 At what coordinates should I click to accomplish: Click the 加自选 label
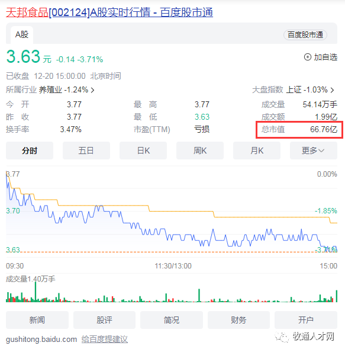(325, 57)
